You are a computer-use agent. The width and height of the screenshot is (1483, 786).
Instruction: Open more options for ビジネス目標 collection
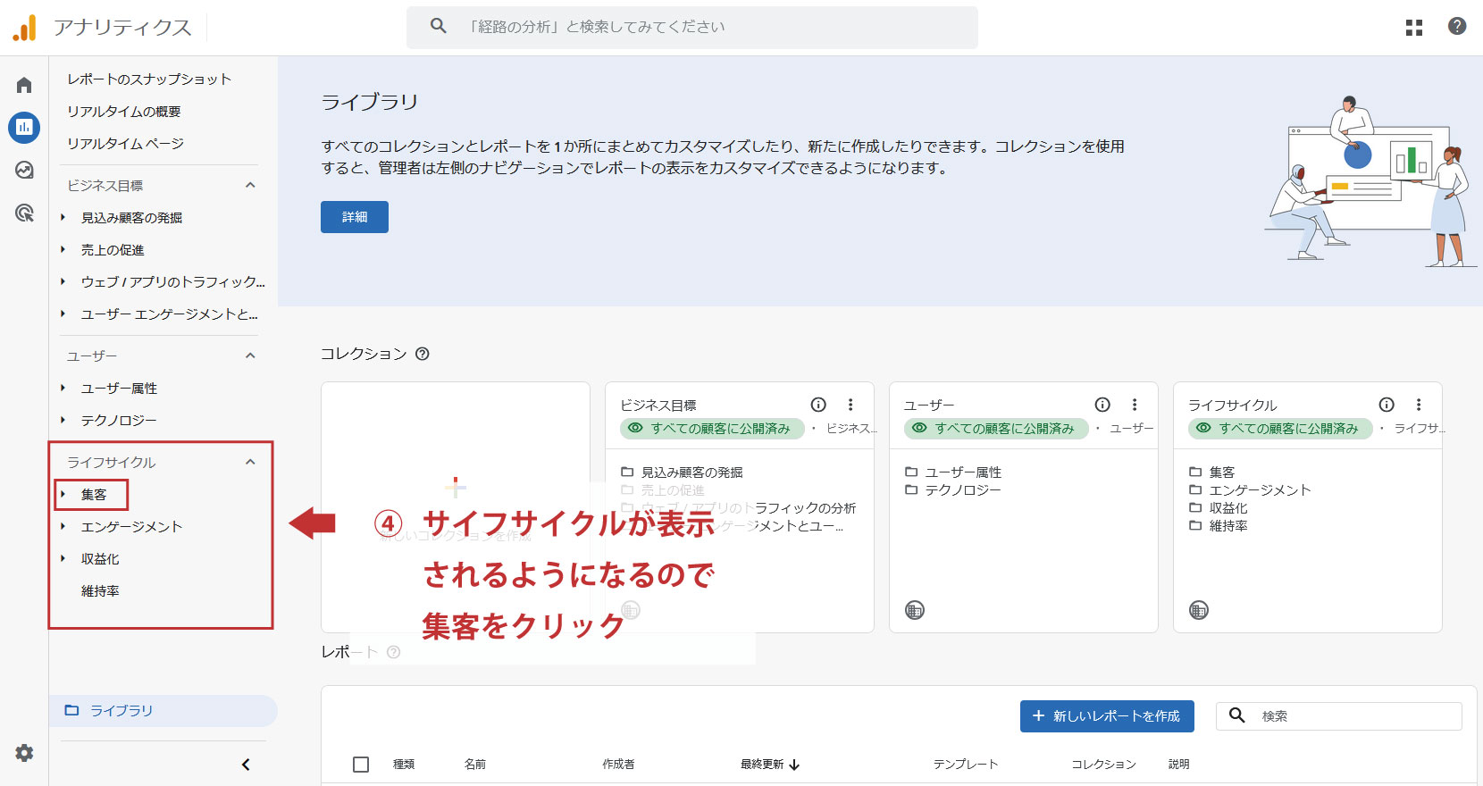pyautogui.click(x=850, y=405)
